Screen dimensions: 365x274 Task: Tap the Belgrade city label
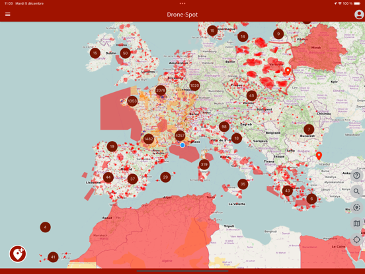tap(273, 133)
